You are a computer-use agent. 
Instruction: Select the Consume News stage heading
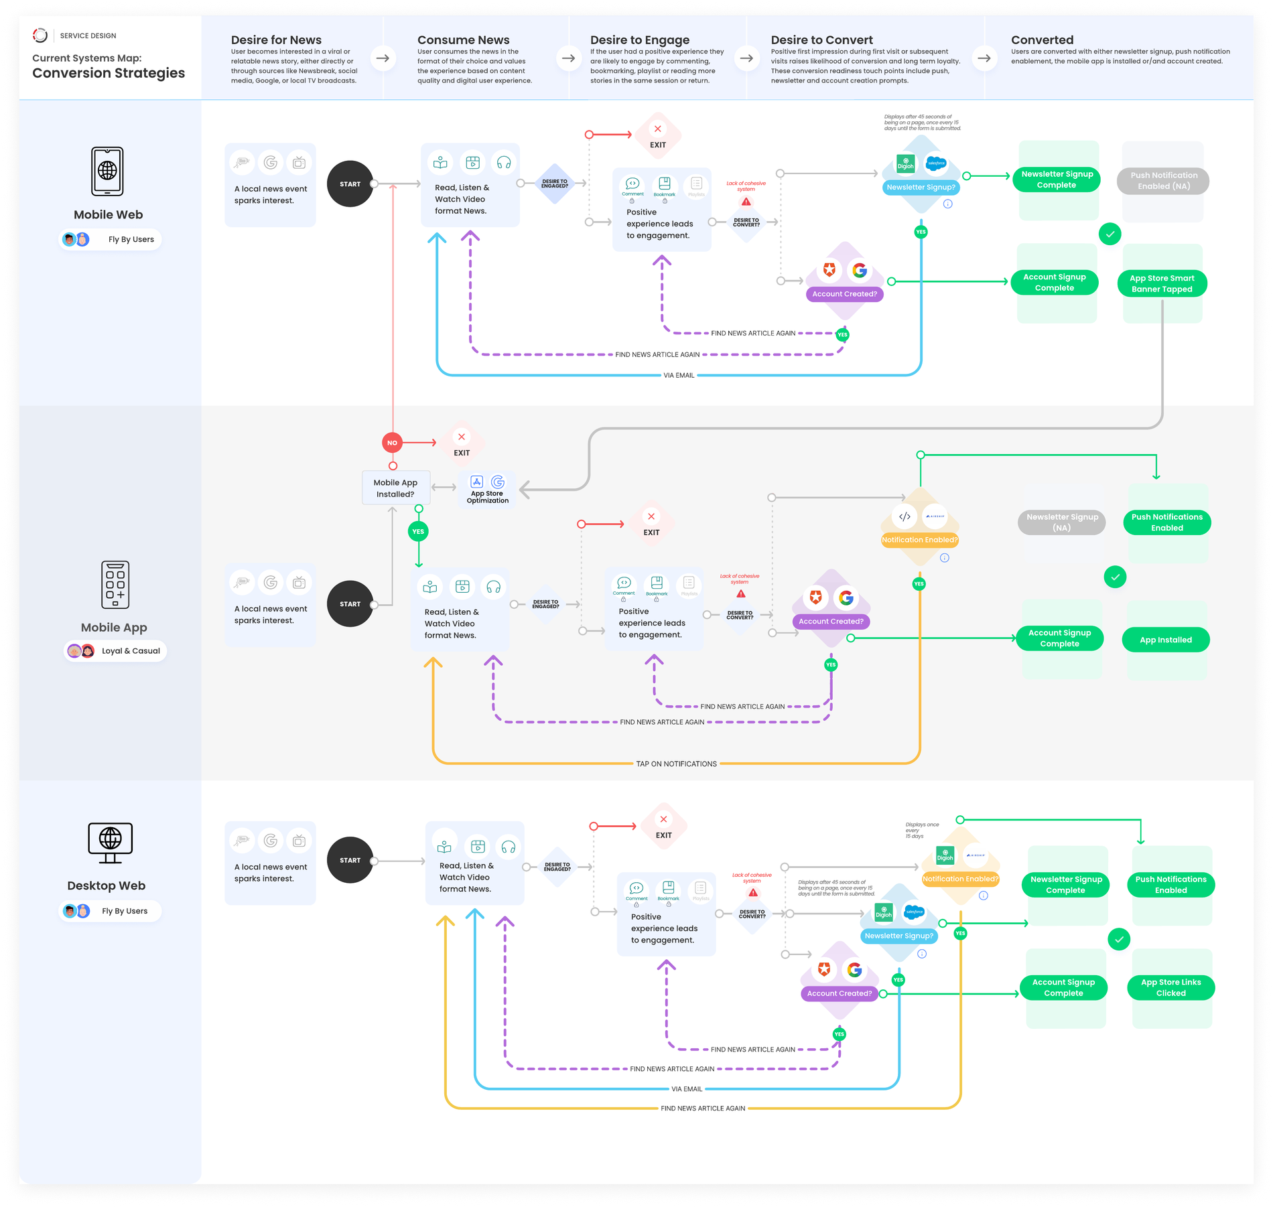coord(463,40)
